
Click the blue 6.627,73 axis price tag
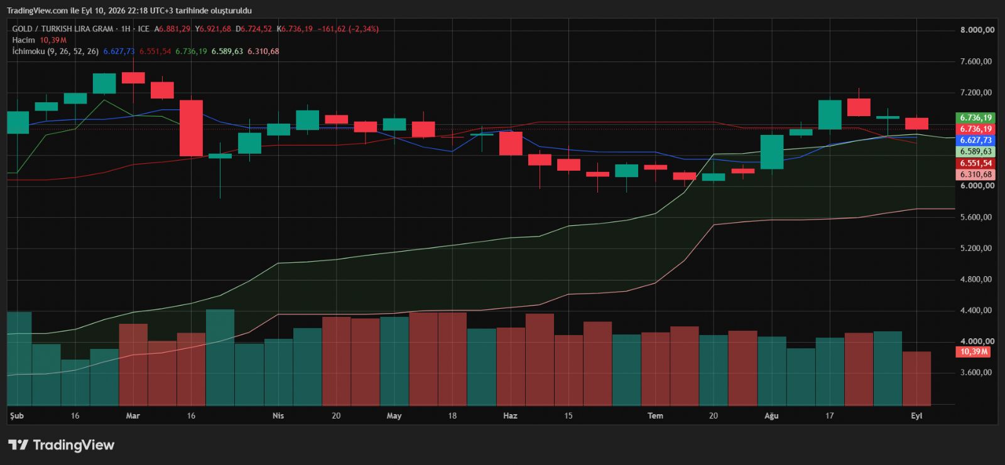pos(975,141)
